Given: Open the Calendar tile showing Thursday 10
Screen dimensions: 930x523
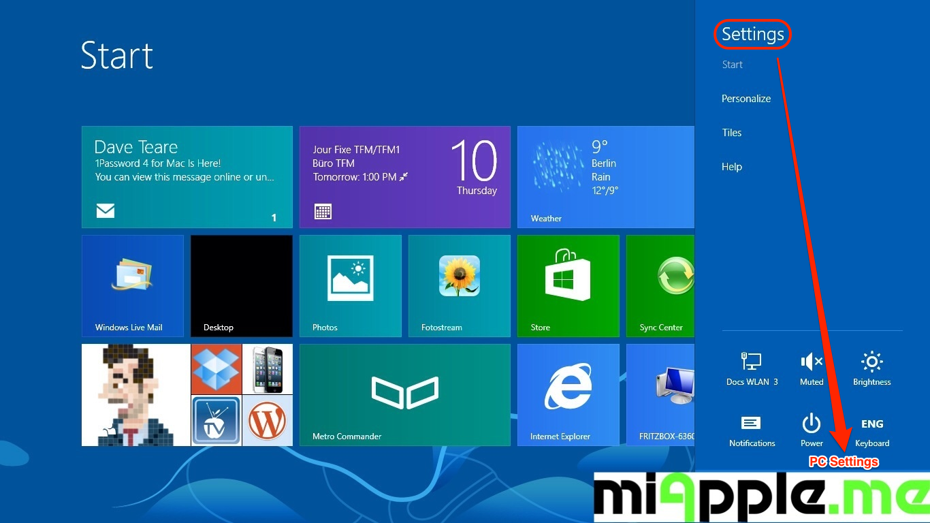Looking at the screenshot, I should click(404, 177).
